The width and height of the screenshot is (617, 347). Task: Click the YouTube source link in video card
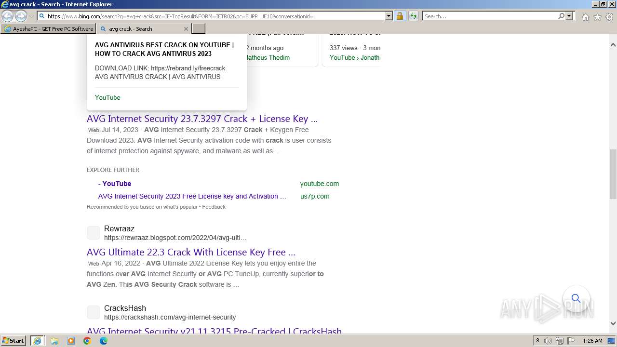pos(107,97)
